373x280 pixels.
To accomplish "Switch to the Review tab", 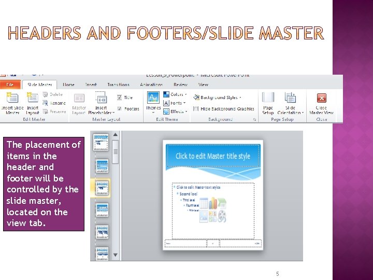I will (x=181, y=85).
